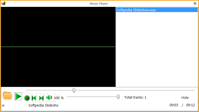Click the 00:12 total duration display

click(x=190, y=105)
